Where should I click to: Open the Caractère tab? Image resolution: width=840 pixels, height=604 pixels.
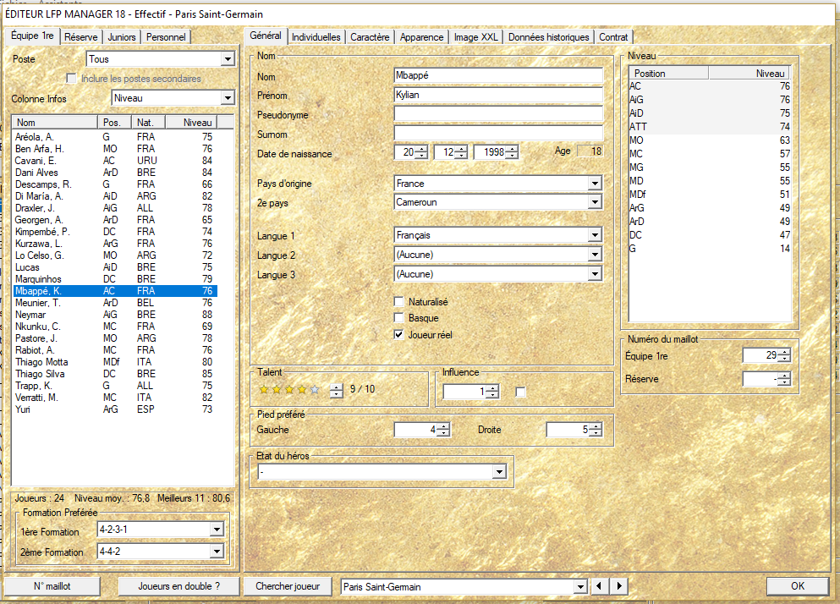click(370, 37)
